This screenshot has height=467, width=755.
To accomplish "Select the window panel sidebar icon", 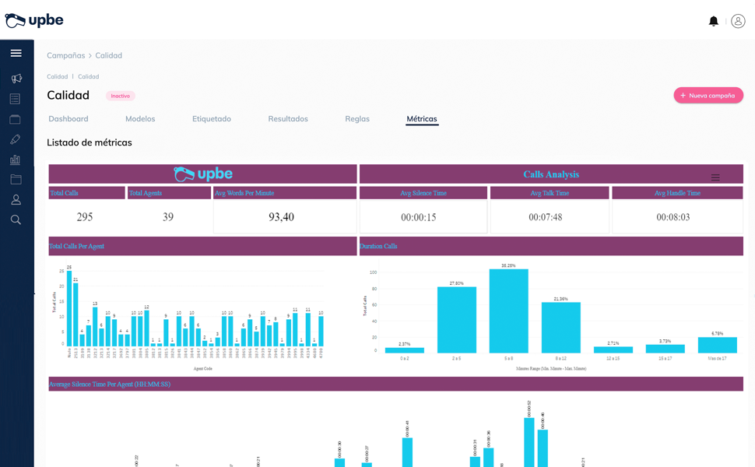I will tap(16, 119).
